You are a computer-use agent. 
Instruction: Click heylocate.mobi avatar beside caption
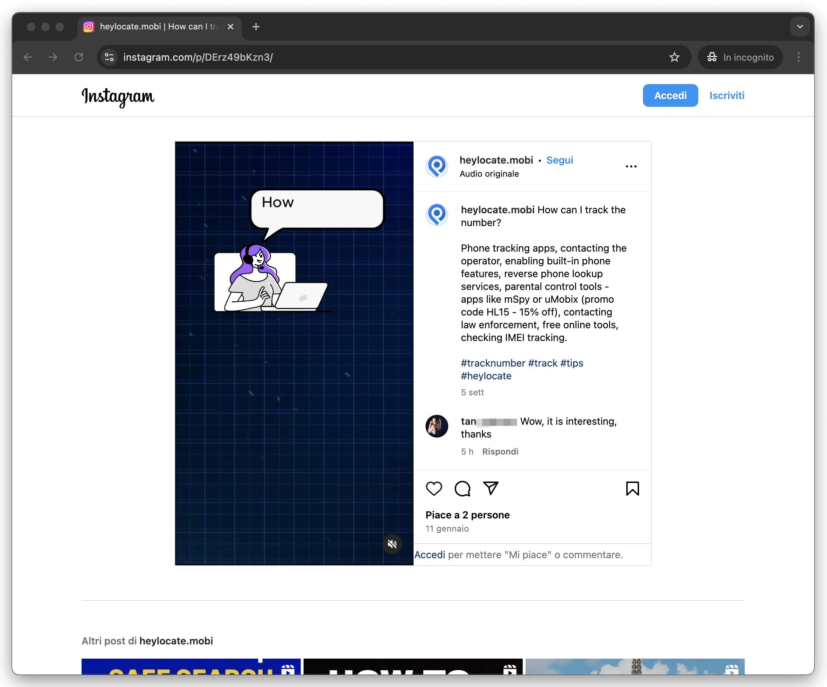[437, 214]
